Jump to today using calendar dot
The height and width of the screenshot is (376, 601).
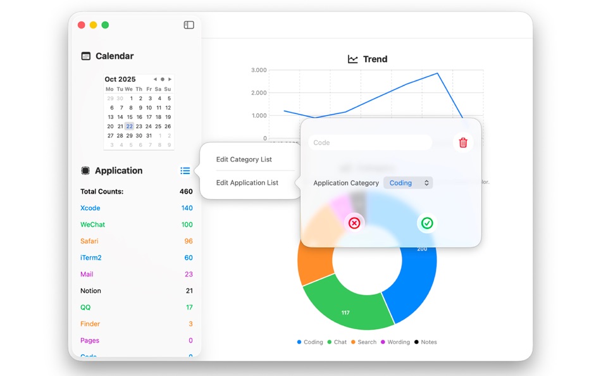tap(163, 79)
